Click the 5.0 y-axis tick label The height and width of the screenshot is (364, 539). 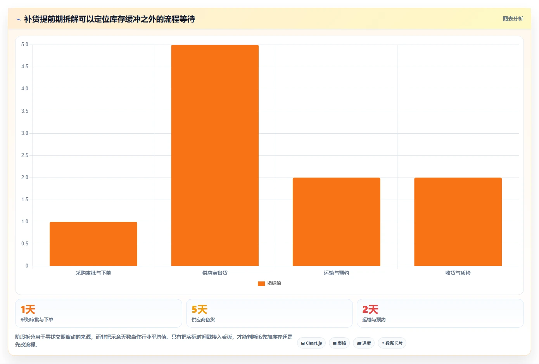[x=25, y=45]
